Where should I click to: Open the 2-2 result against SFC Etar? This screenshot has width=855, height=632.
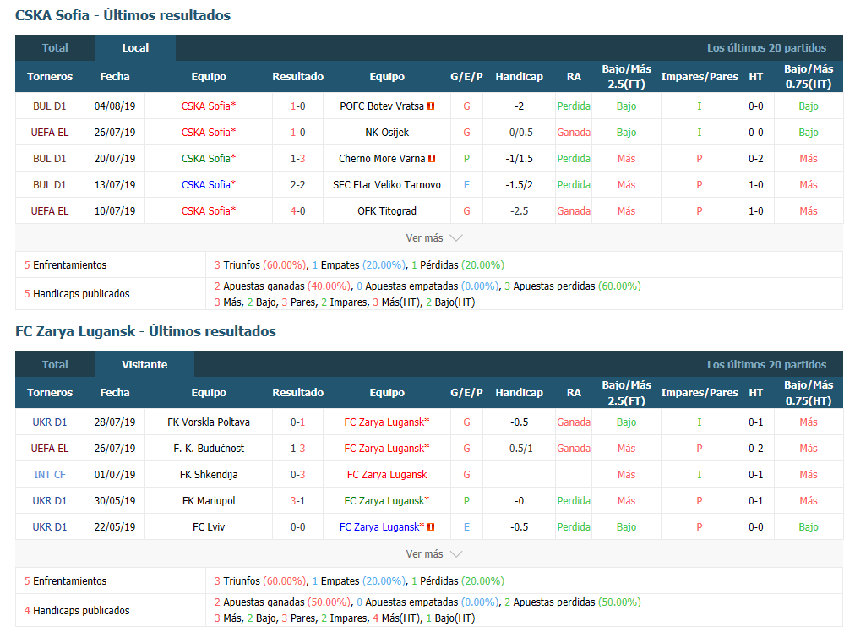click(297, 185)
